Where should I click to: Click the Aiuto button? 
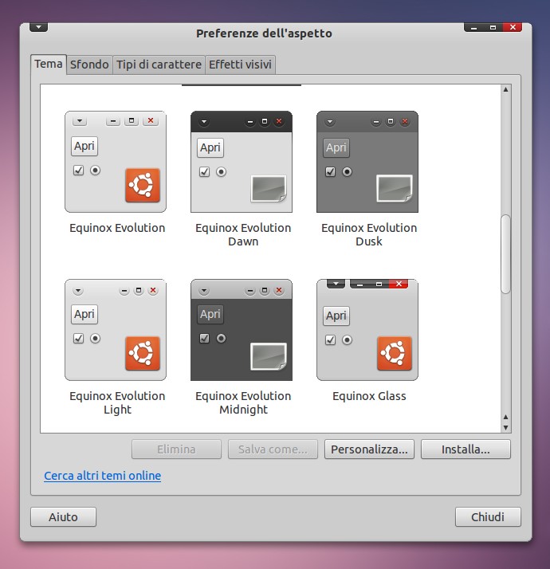click(63, 516)
